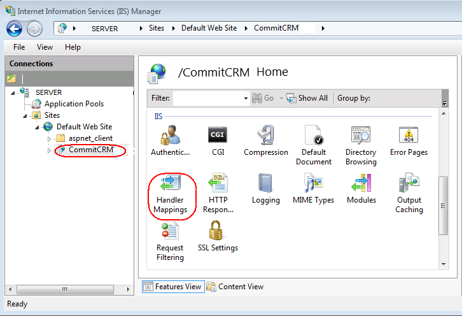
Task: Open the Request Filtering feature
Action: [x=170, y=232]
